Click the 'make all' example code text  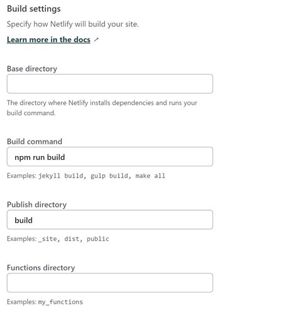tap(150, 176)
